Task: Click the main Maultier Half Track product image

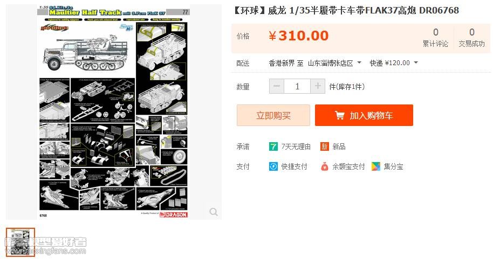Action: coord(113,112)
